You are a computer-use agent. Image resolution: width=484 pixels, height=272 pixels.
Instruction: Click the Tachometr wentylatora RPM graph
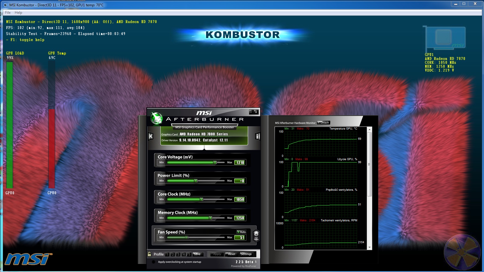(x=321, y=235)
